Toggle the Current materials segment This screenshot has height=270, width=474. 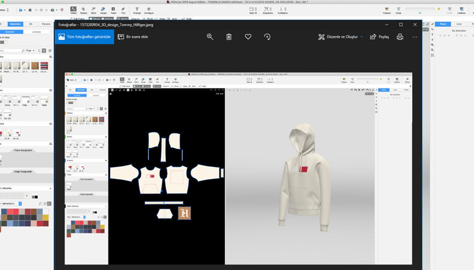pos(10,32)
